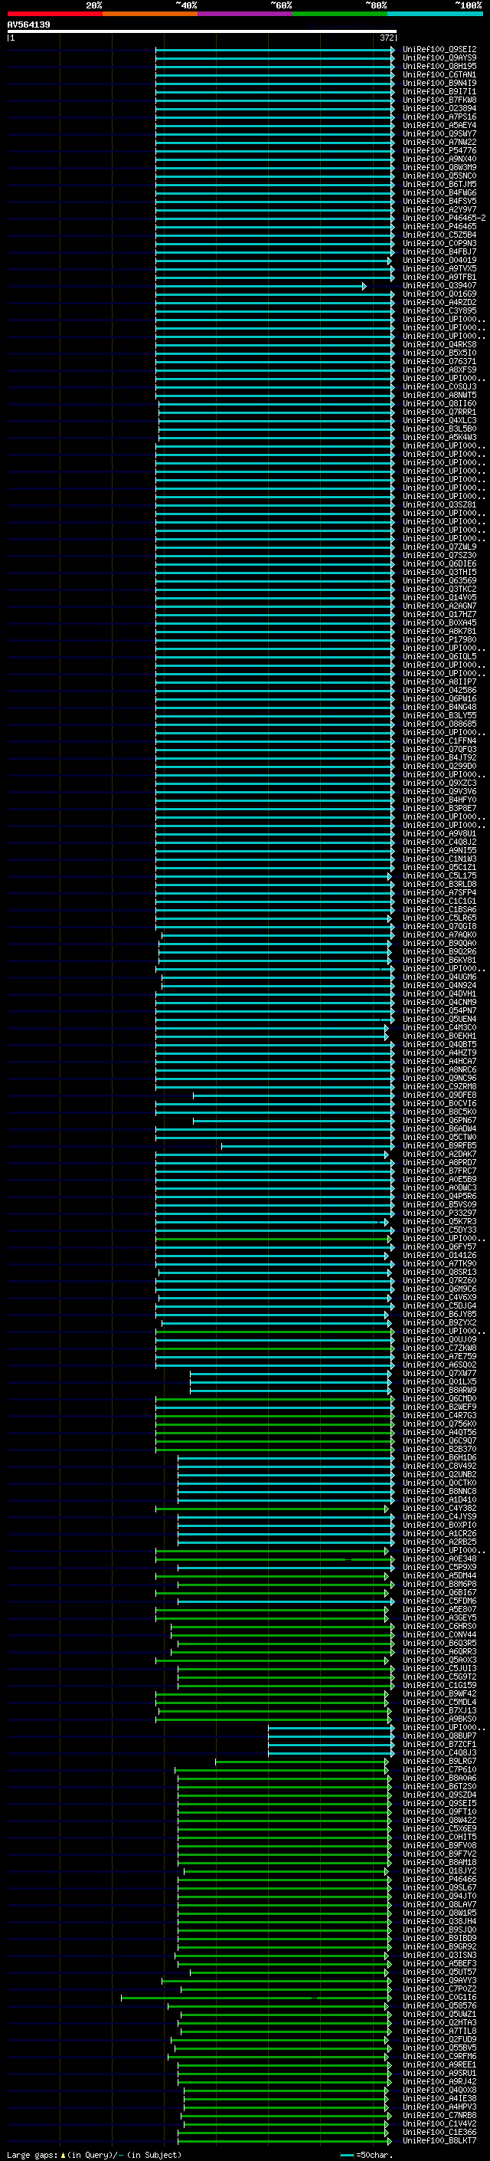Select the UniRef100_C4V6X9 label
The image size is (490, 2161).
pyautogui.click(x=439, y=1299)
